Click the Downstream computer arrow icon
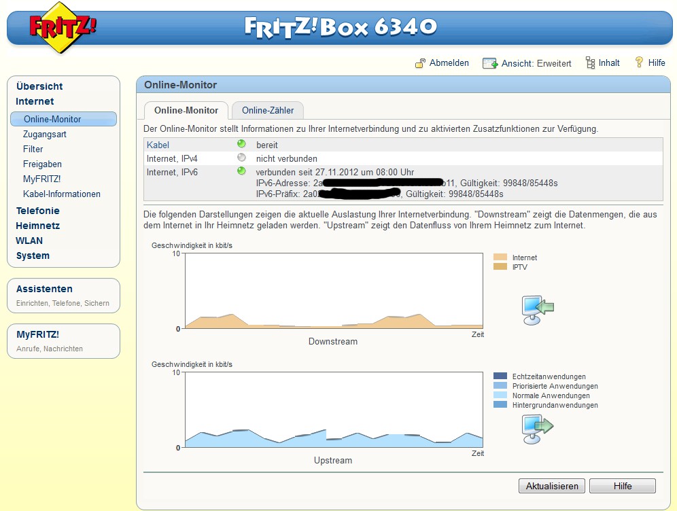 tap(538, 309)
